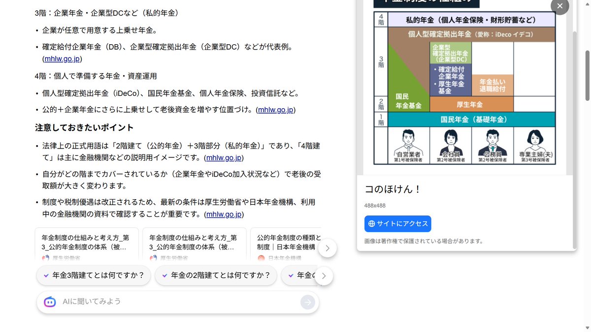
Task: Open the first 年金制度の仕組みと考え方 source card
Action: point(87,244)
